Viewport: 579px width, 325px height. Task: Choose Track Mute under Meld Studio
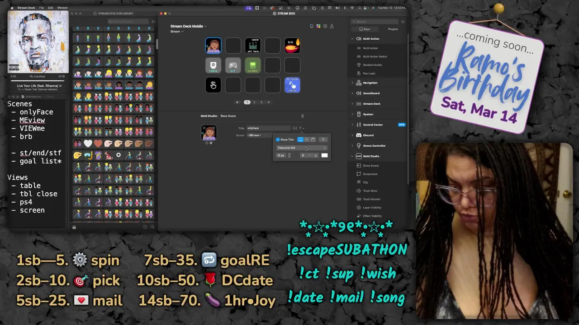[x=370, y=190]
